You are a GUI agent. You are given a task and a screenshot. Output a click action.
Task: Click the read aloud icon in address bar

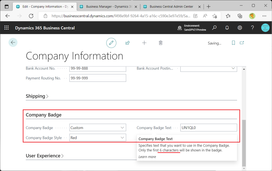pos(205,16)
